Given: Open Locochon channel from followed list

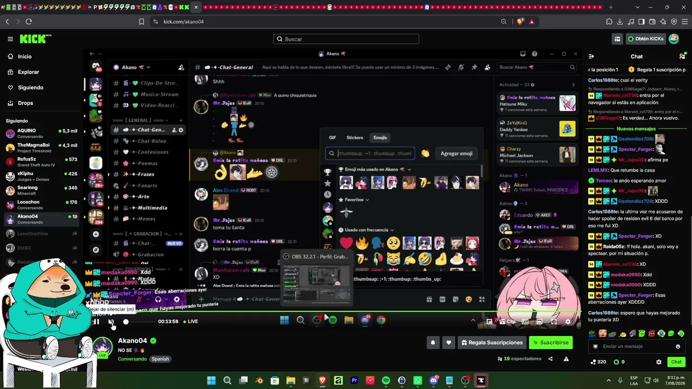Looking at the screenshot, I should point(42,205).
